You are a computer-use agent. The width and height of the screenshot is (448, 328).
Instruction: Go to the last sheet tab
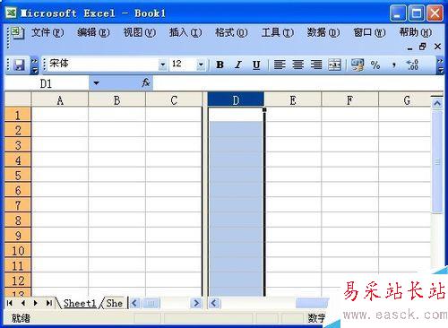pyautogui.click(x=49, y=303)
